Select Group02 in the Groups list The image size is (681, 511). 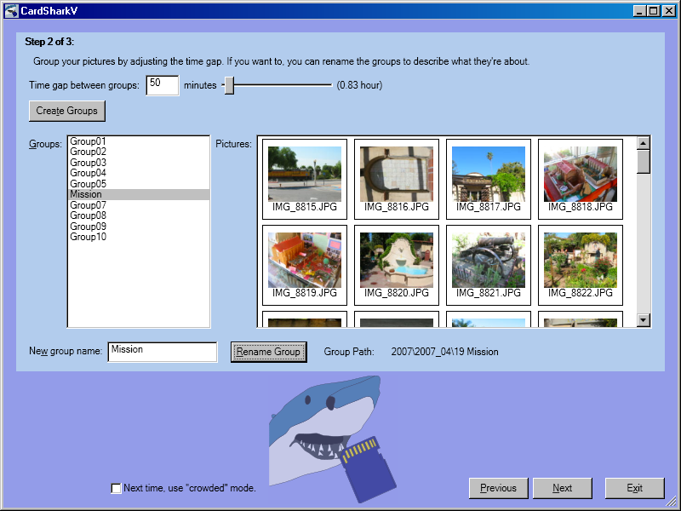pyautogui.click(x=139, y=152)
